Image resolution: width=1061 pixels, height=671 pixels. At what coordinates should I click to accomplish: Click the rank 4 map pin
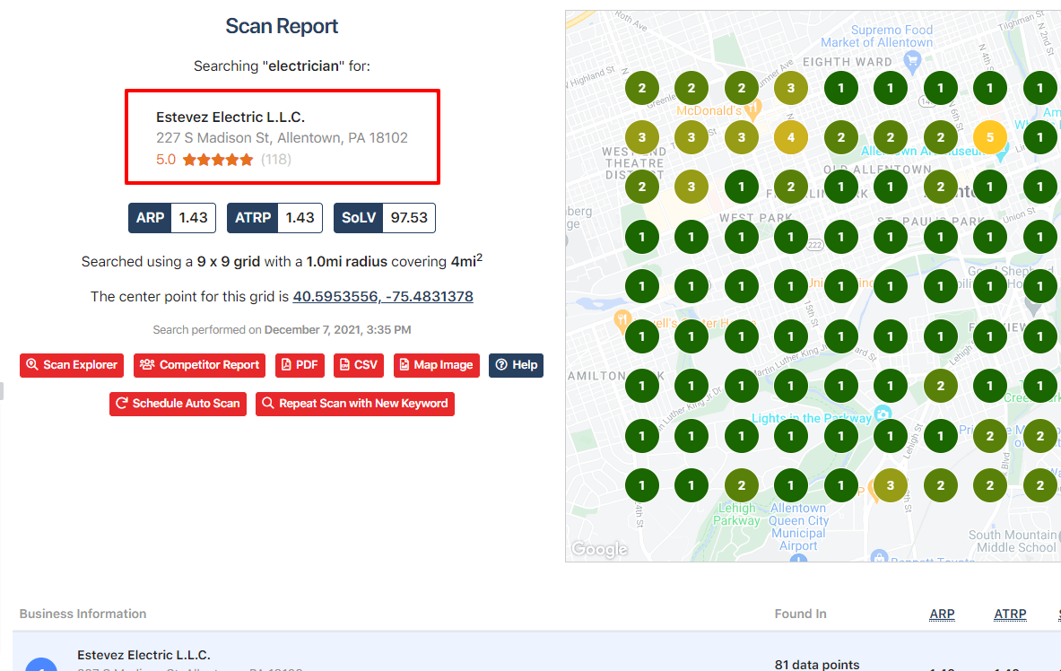(x=791, y=137)
